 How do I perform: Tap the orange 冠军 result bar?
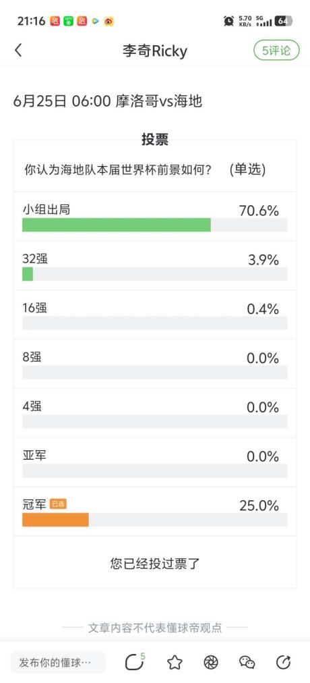click(x=56, y=520)
